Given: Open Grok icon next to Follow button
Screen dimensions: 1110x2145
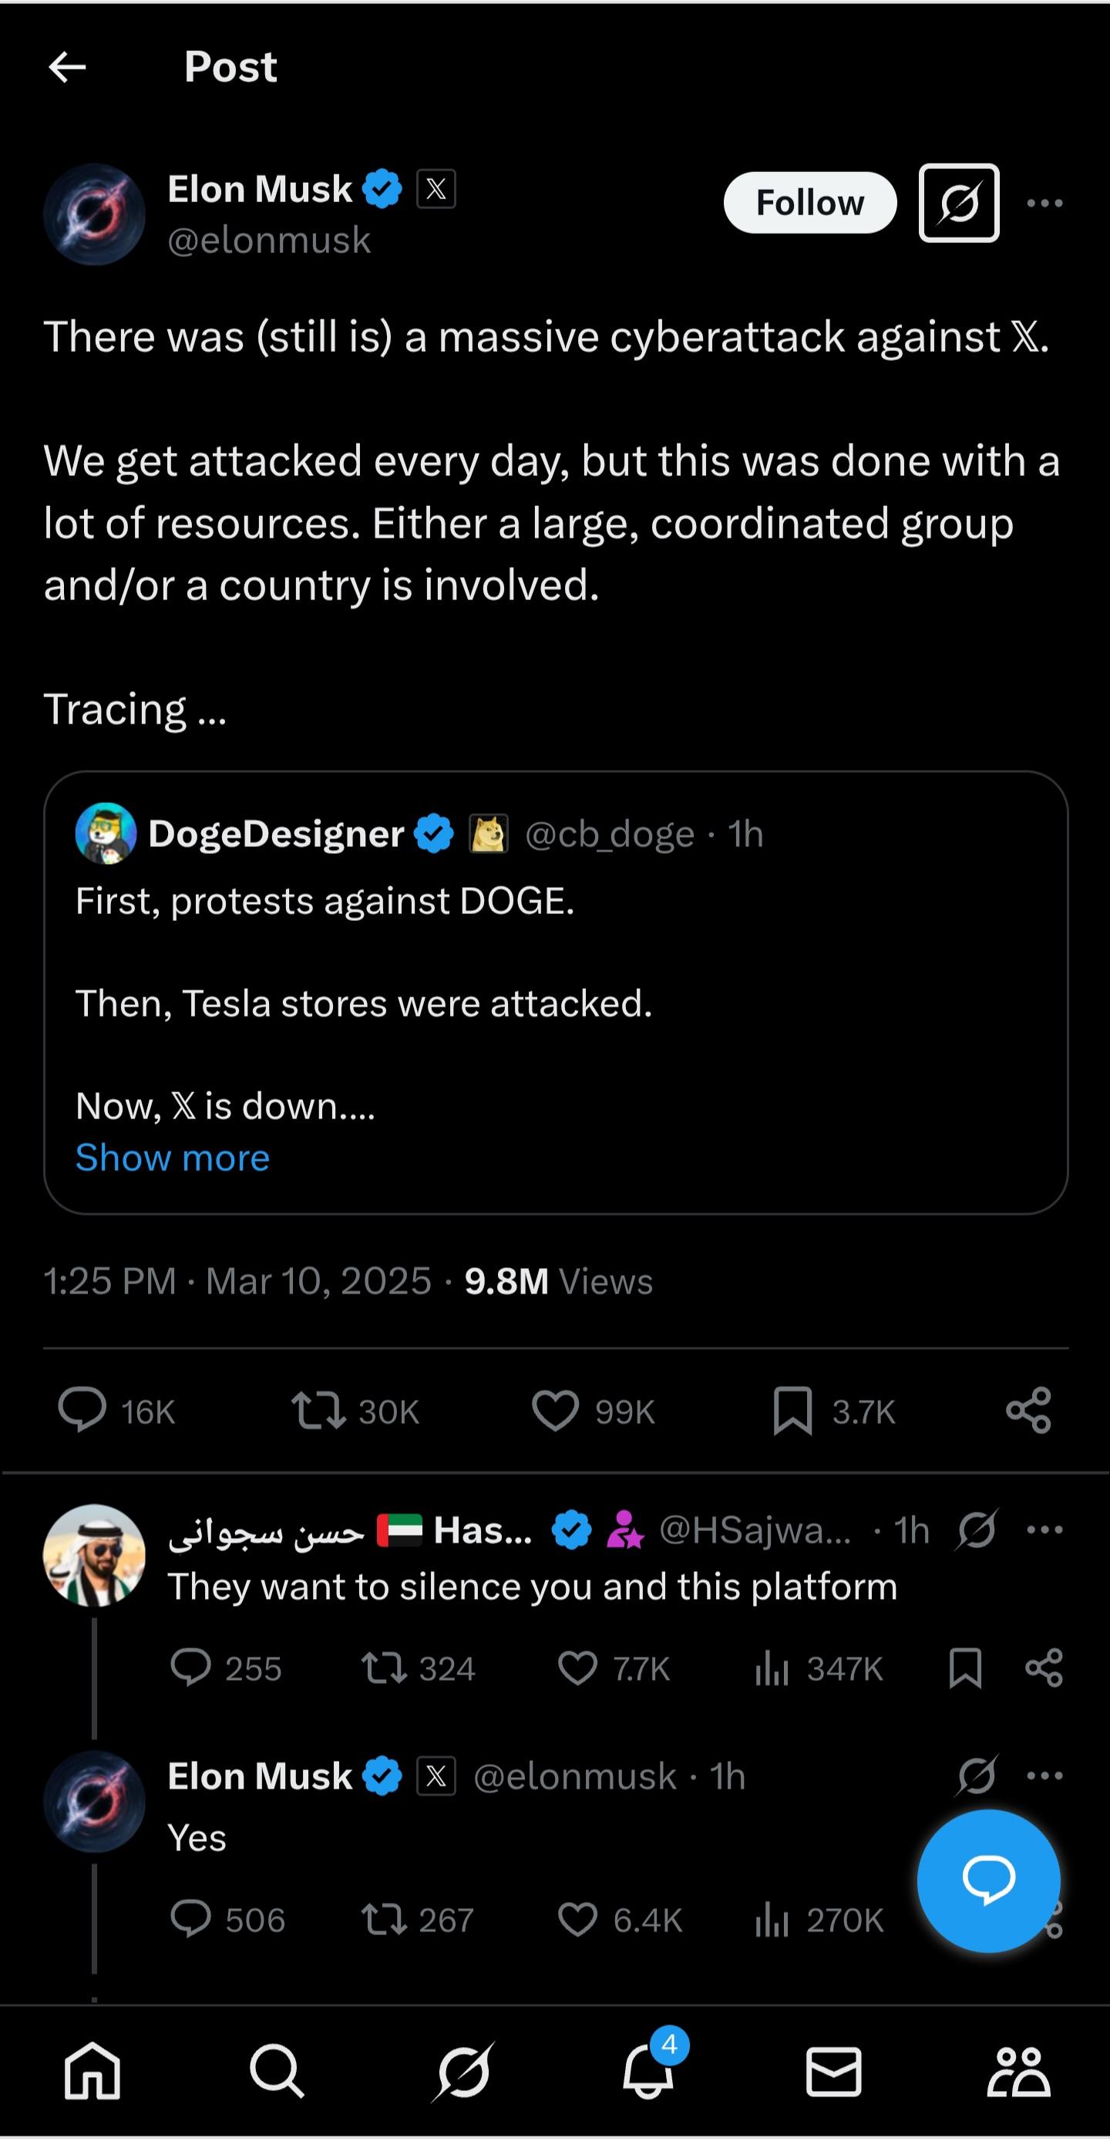Looking at the screenshot, I should (x=959, y=203).
